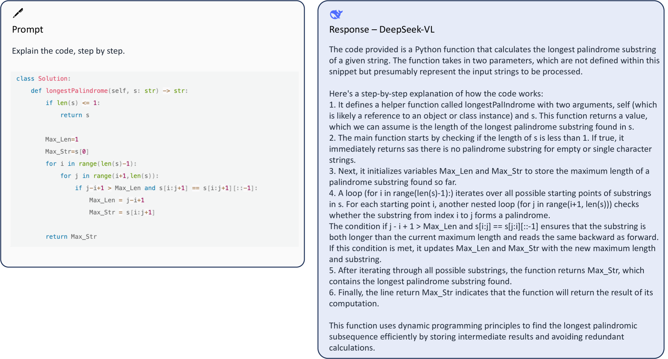This screenshot has width=668, height=359.
Task: Select response step "6. Finally, the line return"
Action: coord(491,298)
